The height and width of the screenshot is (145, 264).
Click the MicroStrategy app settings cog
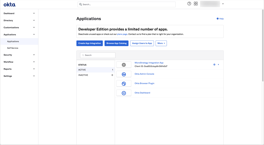pyautogui.click(x=214, y=65)
